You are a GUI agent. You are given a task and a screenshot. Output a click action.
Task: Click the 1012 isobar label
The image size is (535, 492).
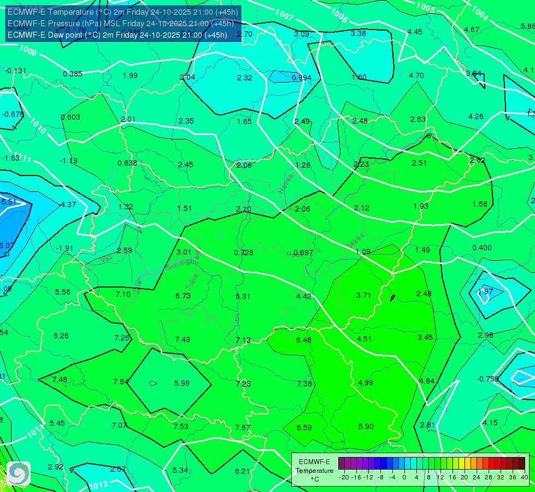(99, 485)
